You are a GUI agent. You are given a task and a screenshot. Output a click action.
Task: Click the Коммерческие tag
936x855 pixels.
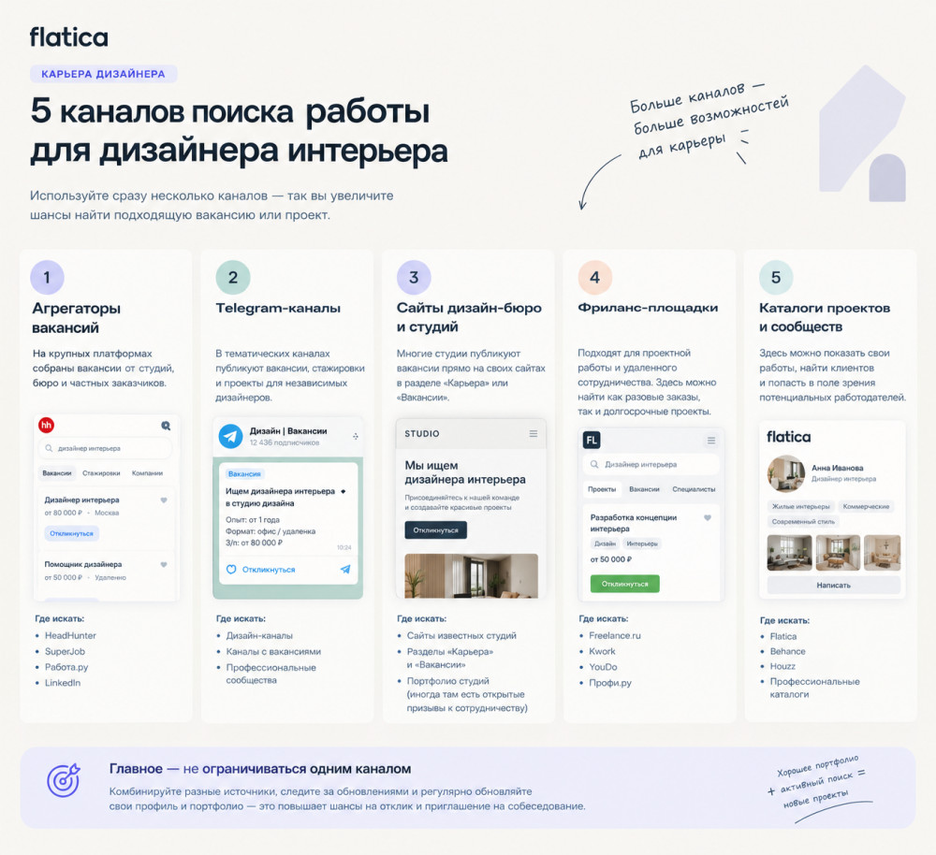(x=866, y=507)
